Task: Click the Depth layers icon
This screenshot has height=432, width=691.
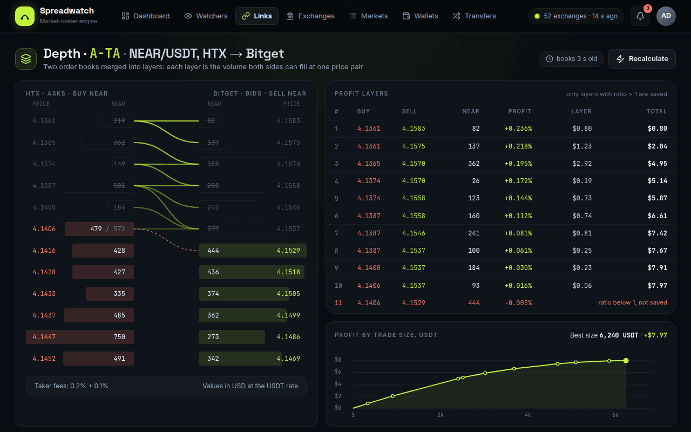Action: point(26,59)
